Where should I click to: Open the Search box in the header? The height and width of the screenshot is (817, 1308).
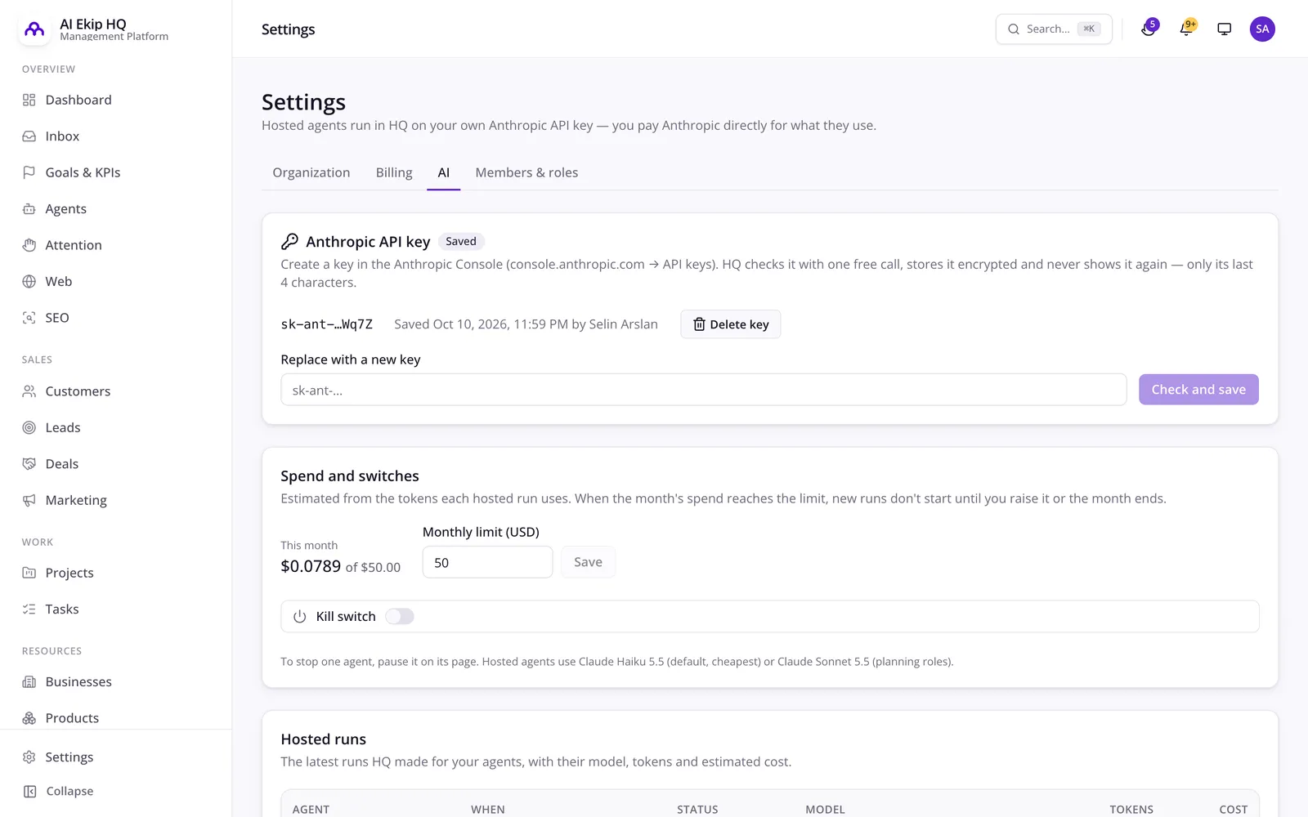(1054, 29)
